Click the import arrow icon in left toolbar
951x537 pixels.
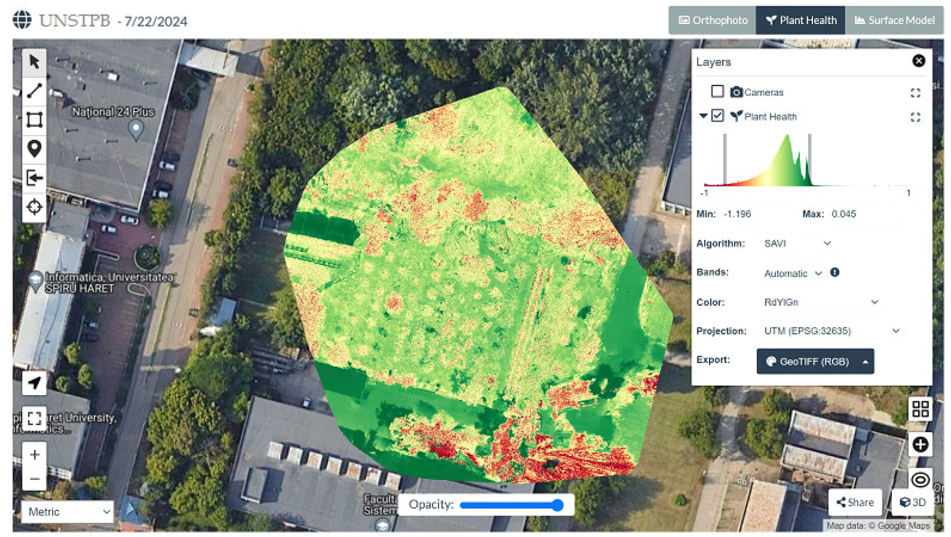34,178
